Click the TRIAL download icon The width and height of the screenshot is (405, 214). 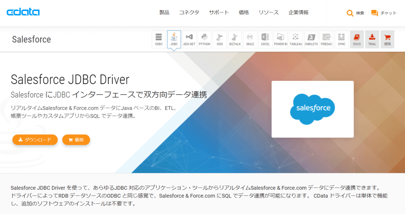(372, 39)
